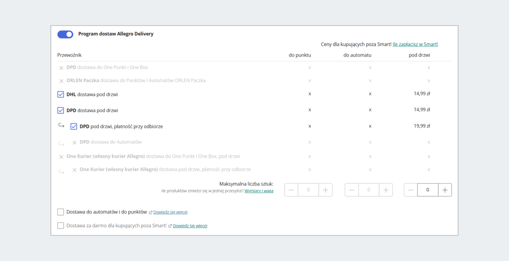
Task: Click X icon beside DPD dostawa do Automatów
Action: point(74,143)
